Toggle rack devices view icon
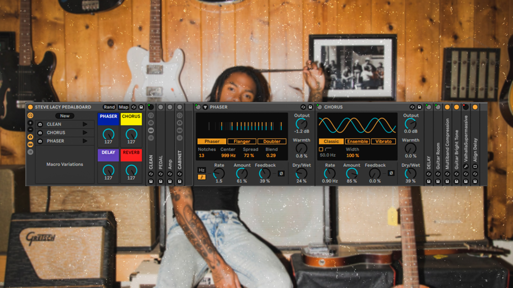Image resolution: width=513 pixels, height=288 pixels. pyautogui.click(x=31, y=144)
